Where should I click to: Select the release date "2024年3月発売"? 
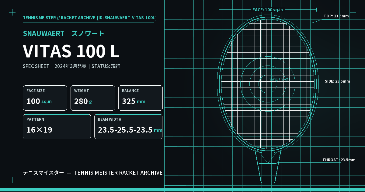[70, 66]
